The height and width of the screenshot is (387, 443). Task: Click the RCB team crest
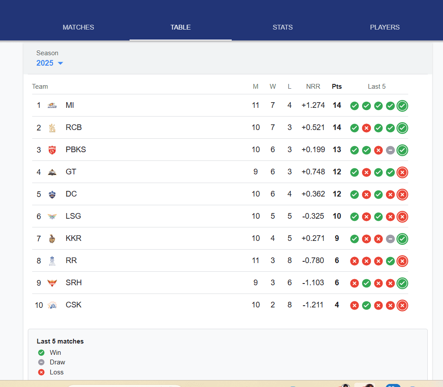pyautogui.click(x=52, y=127)
